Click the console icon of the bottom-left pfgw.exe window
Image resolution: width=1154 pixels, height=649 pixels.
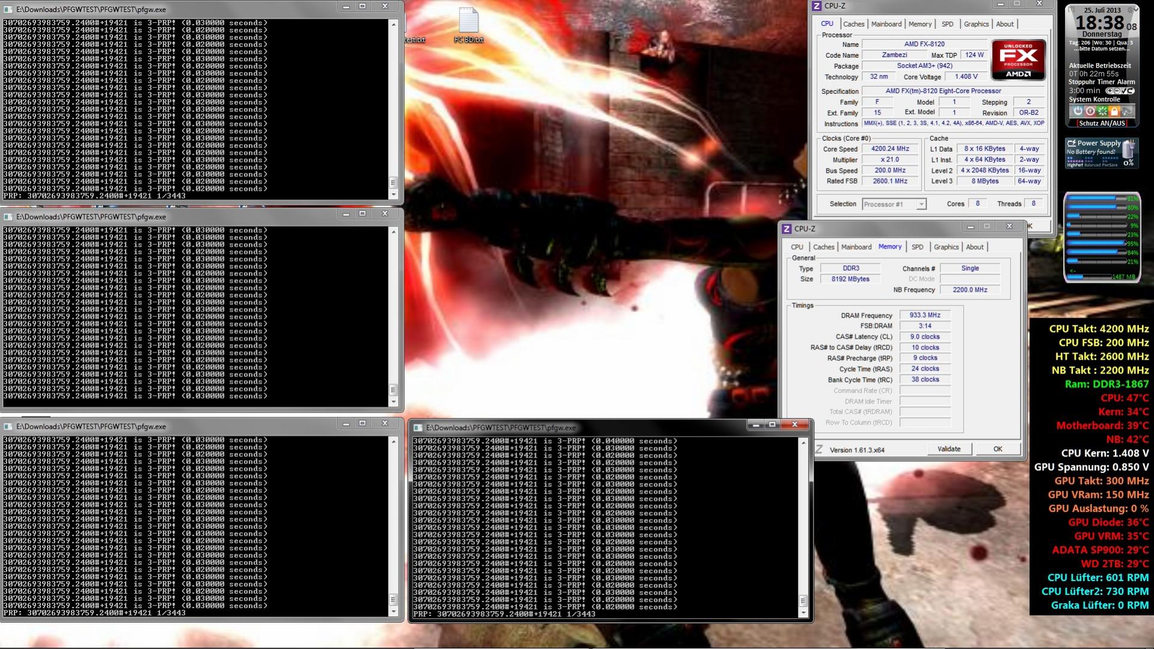tap(8, 426)
